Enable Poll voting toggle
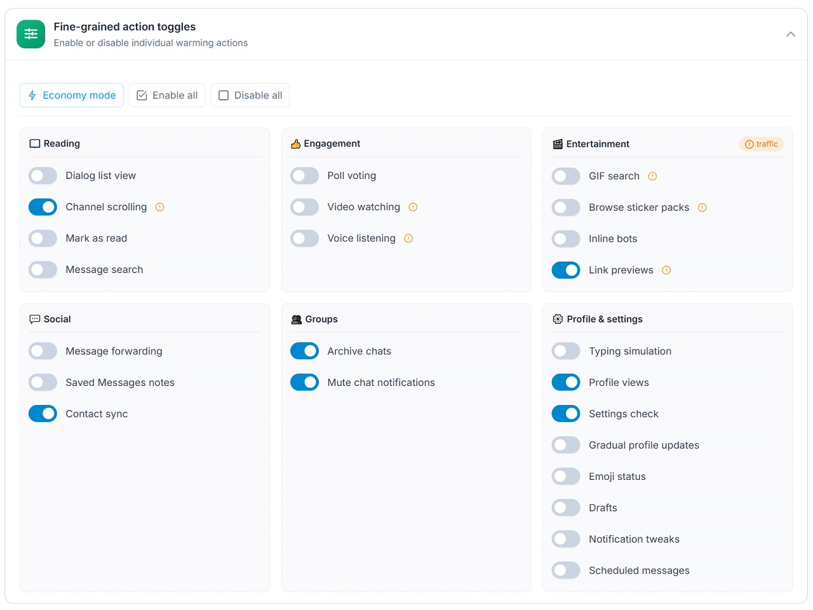This screenshot has width=813, height=610. (x=304, y=176)
